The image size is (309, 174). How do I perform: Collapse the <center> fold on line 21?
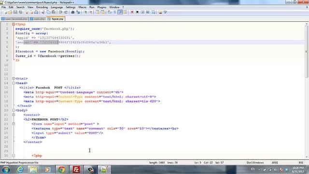14,115
